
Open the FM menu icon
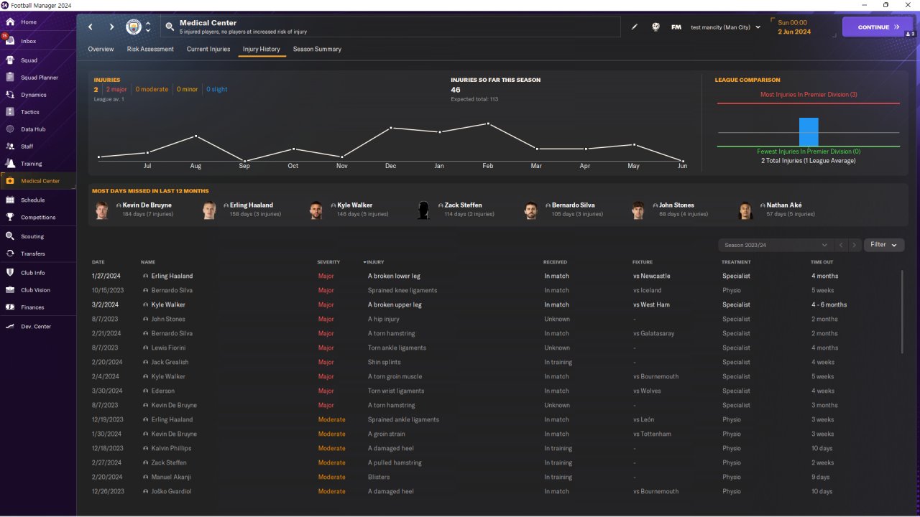point(676,27)
